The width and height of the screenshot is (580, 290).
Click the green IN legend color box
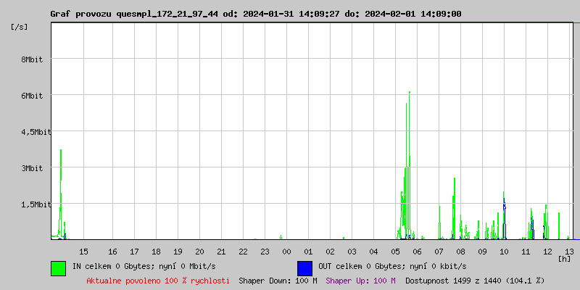(x=58, y=268)
